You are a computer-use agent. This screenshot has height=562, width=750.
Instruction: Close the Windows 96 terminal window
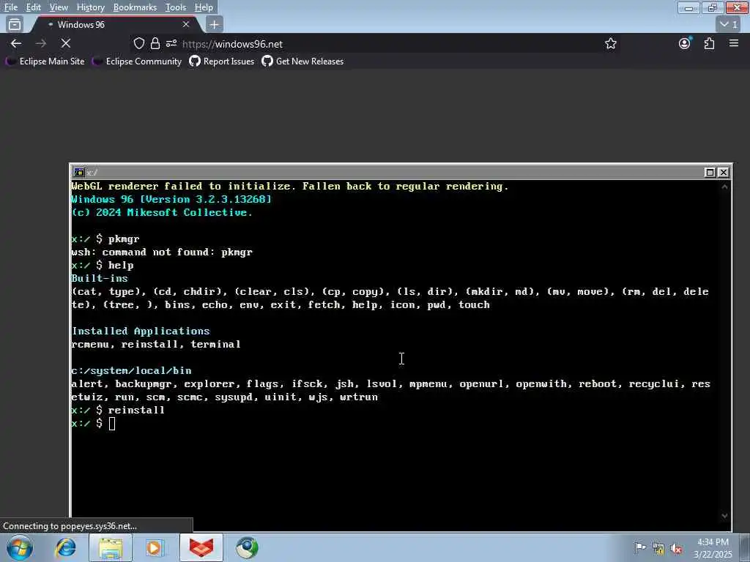(x=724, y=173)
